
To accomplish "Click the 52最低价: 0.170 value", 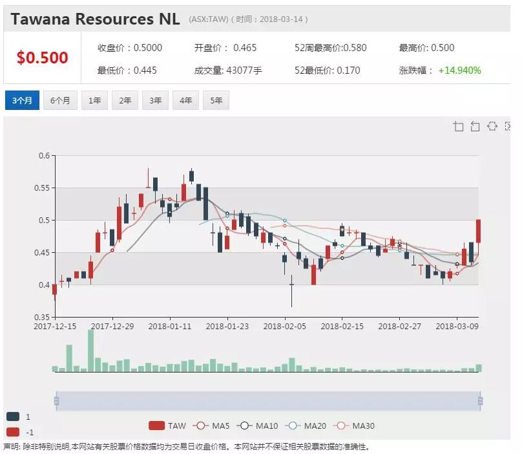I will (328, 70).
